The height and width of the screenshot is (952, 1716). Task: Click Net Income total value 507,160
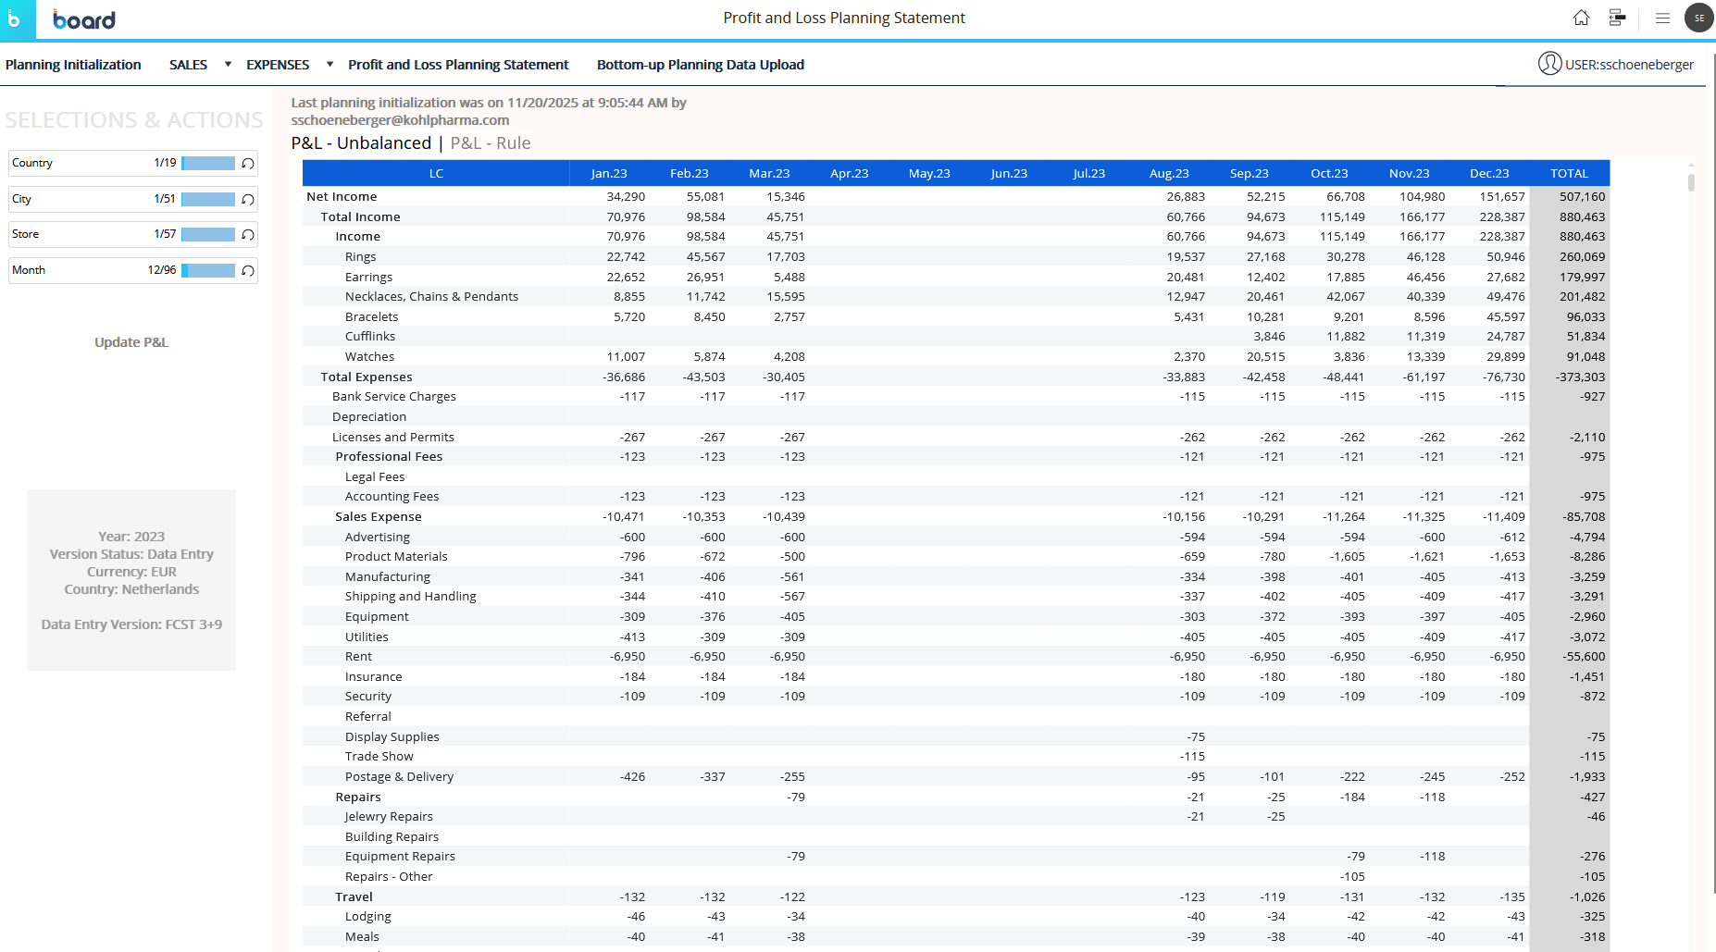coord(1583,197)
